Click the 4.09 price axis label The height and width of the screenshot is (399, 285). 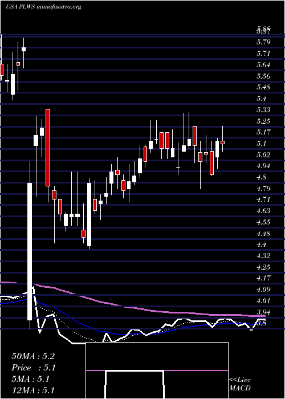(x=263, y=290)
